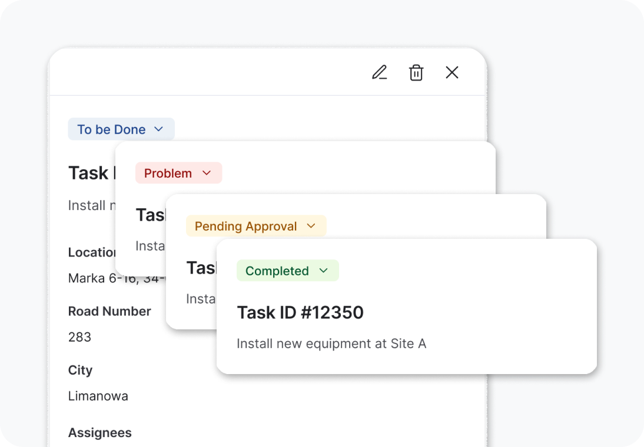Select the Task ID #12350 heading

pos(300,313)
